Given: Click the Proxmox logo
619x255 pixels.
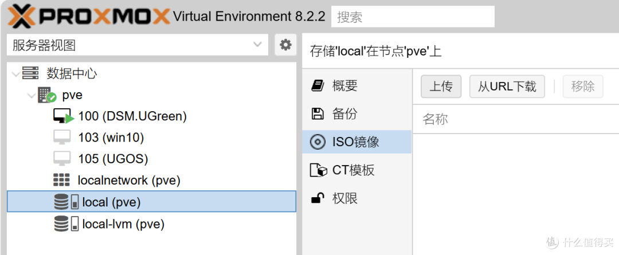Looking at the screenshot, I should [88, 17].
